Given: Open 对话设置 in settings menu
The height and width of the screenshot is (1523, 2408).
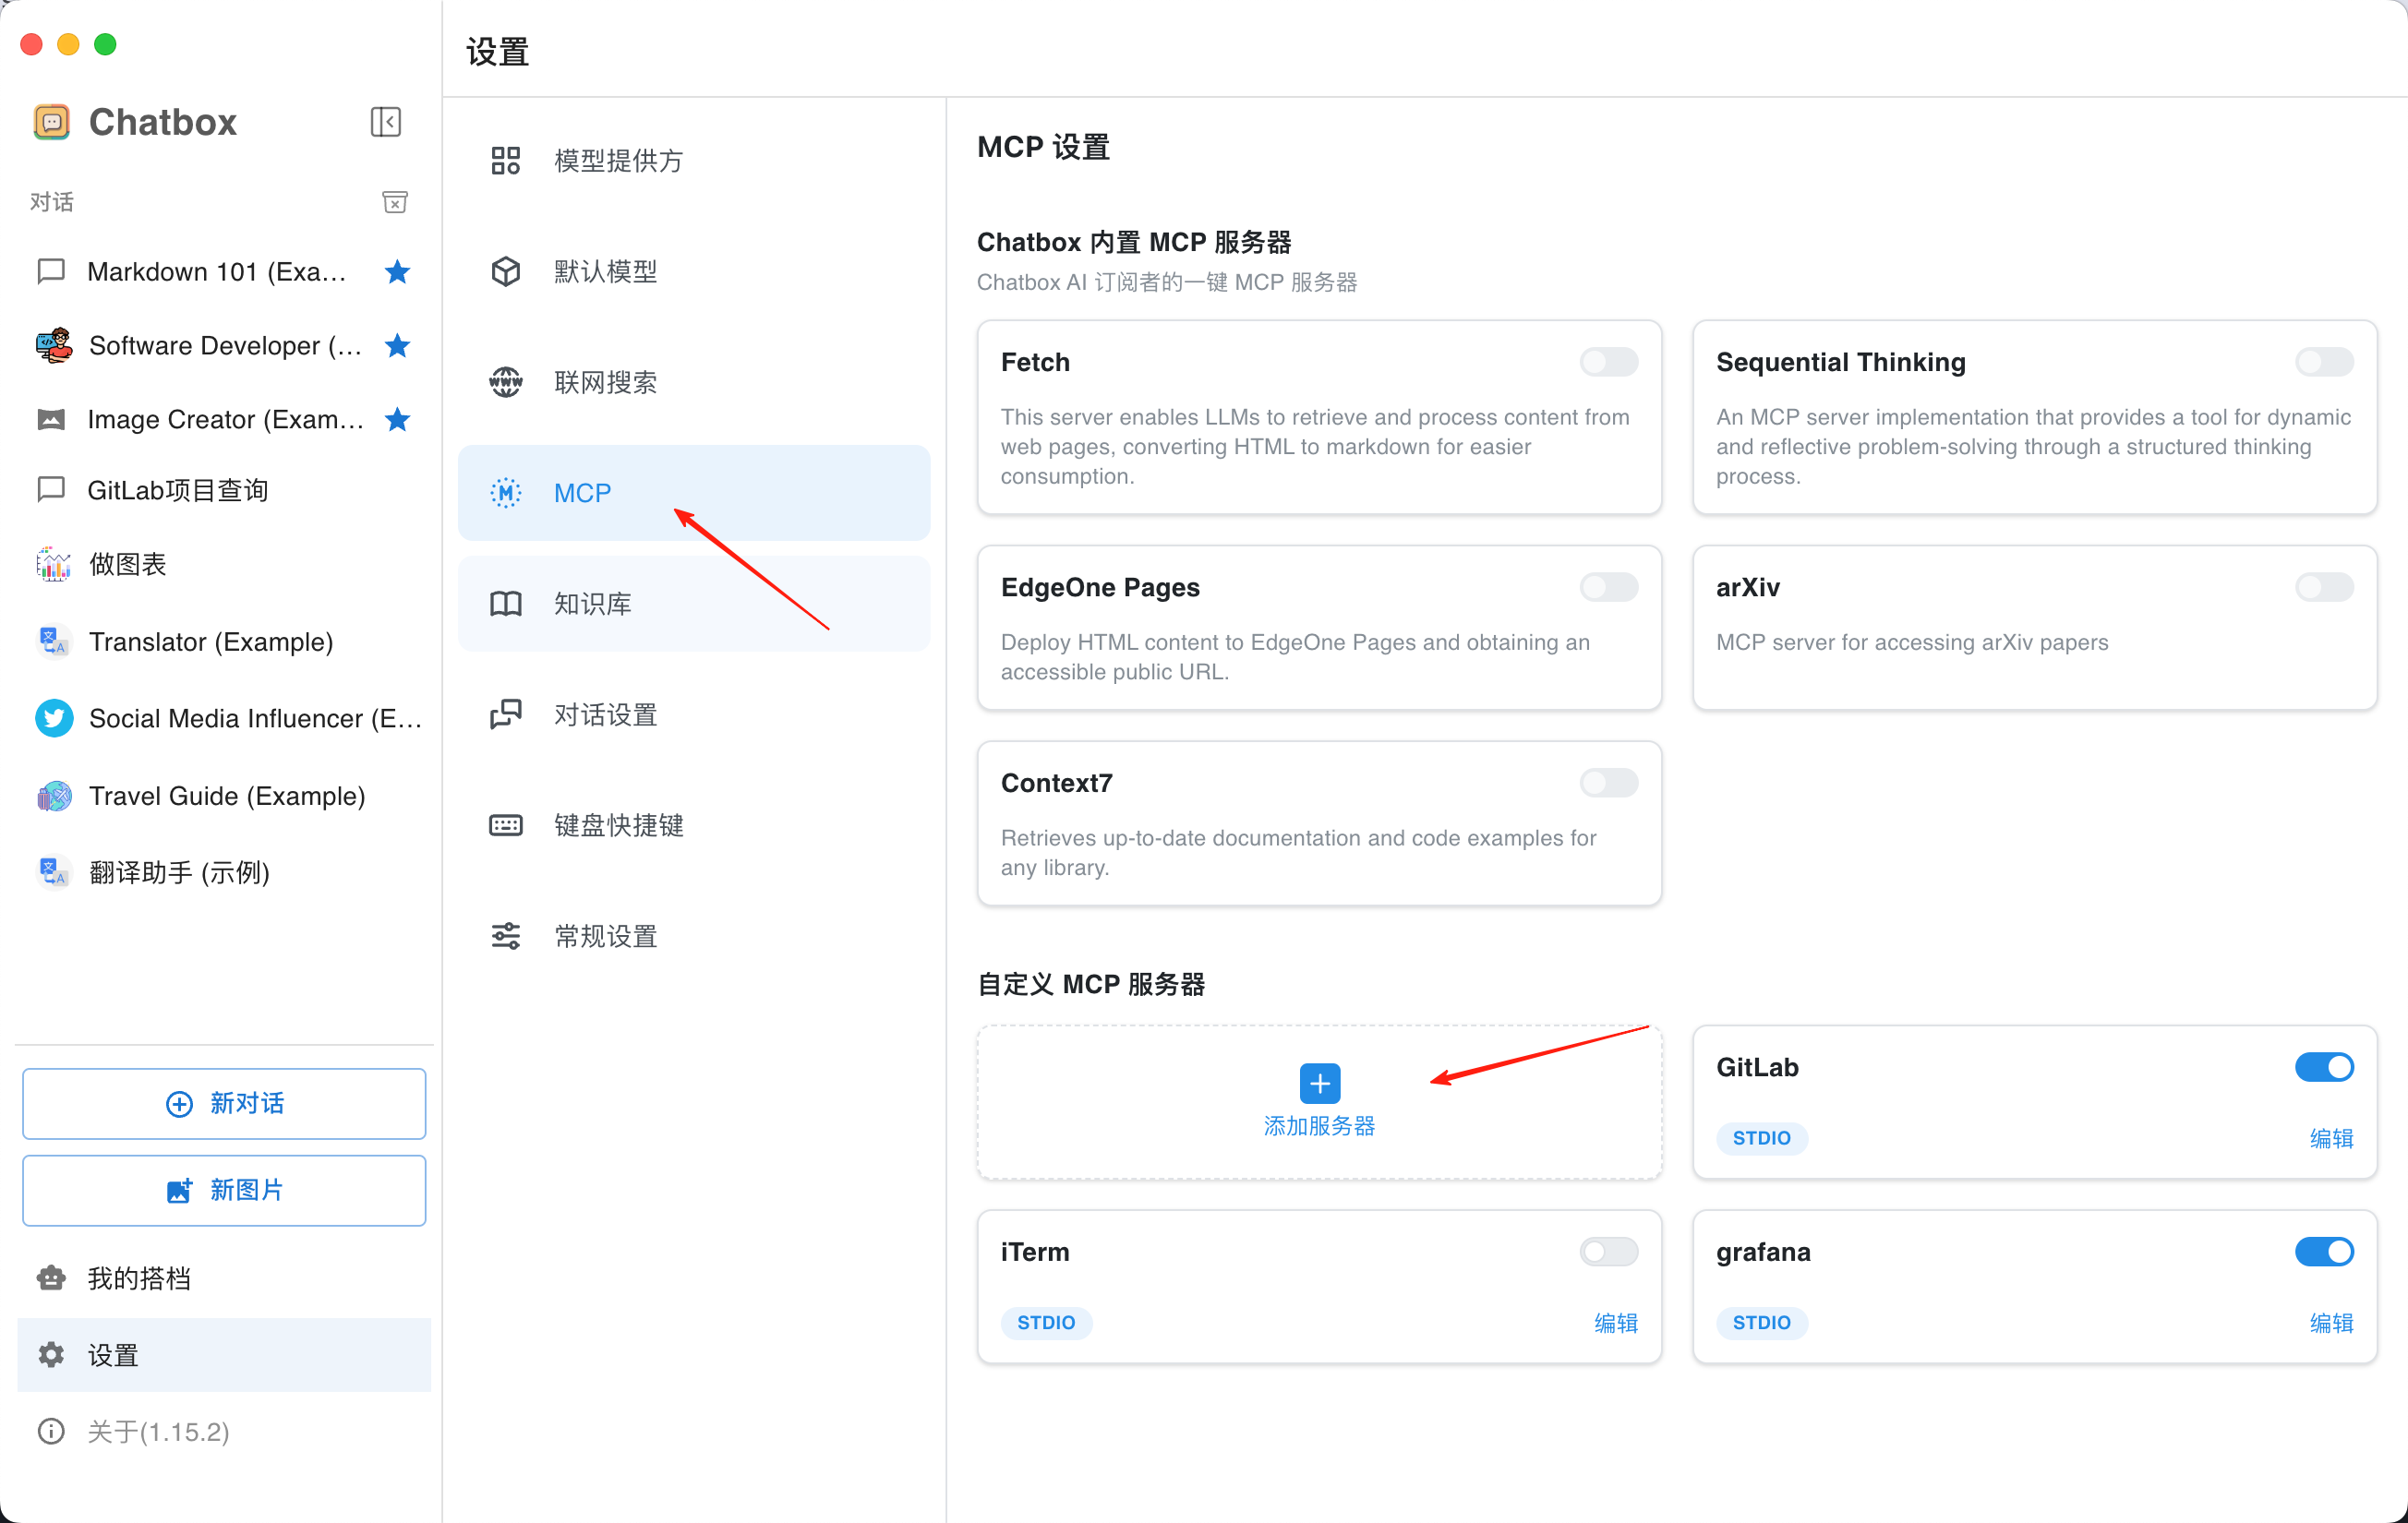Looking at the screenshot, I should click(694, 715).
